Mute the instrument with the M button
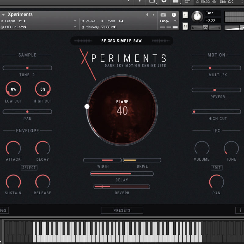Screen dimensions: 244x244 click(185, 26)
